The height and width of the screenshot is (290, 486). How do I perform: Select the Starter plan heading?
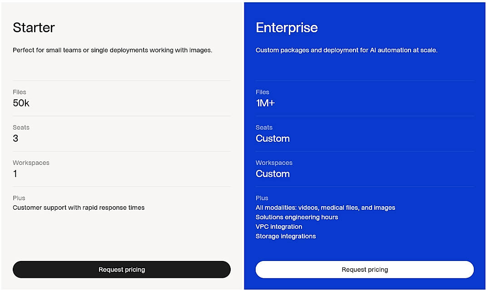pyautogui.click(x=34, y=28)
